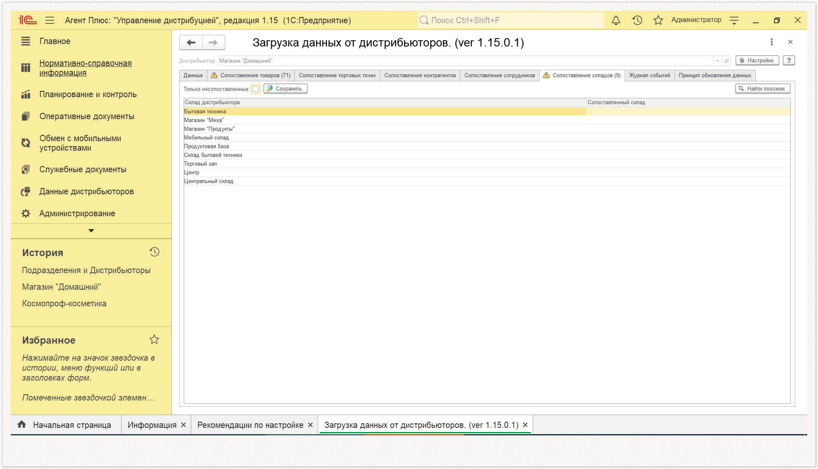Click the Склад дистрибьютора column header
This screenshot has width=818, height=469.
click(385, 103)
